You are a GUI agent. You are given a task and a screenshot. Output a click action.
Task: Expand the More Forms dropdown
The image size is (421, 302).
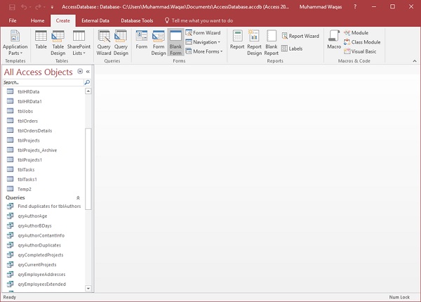[x=203, y=51]
